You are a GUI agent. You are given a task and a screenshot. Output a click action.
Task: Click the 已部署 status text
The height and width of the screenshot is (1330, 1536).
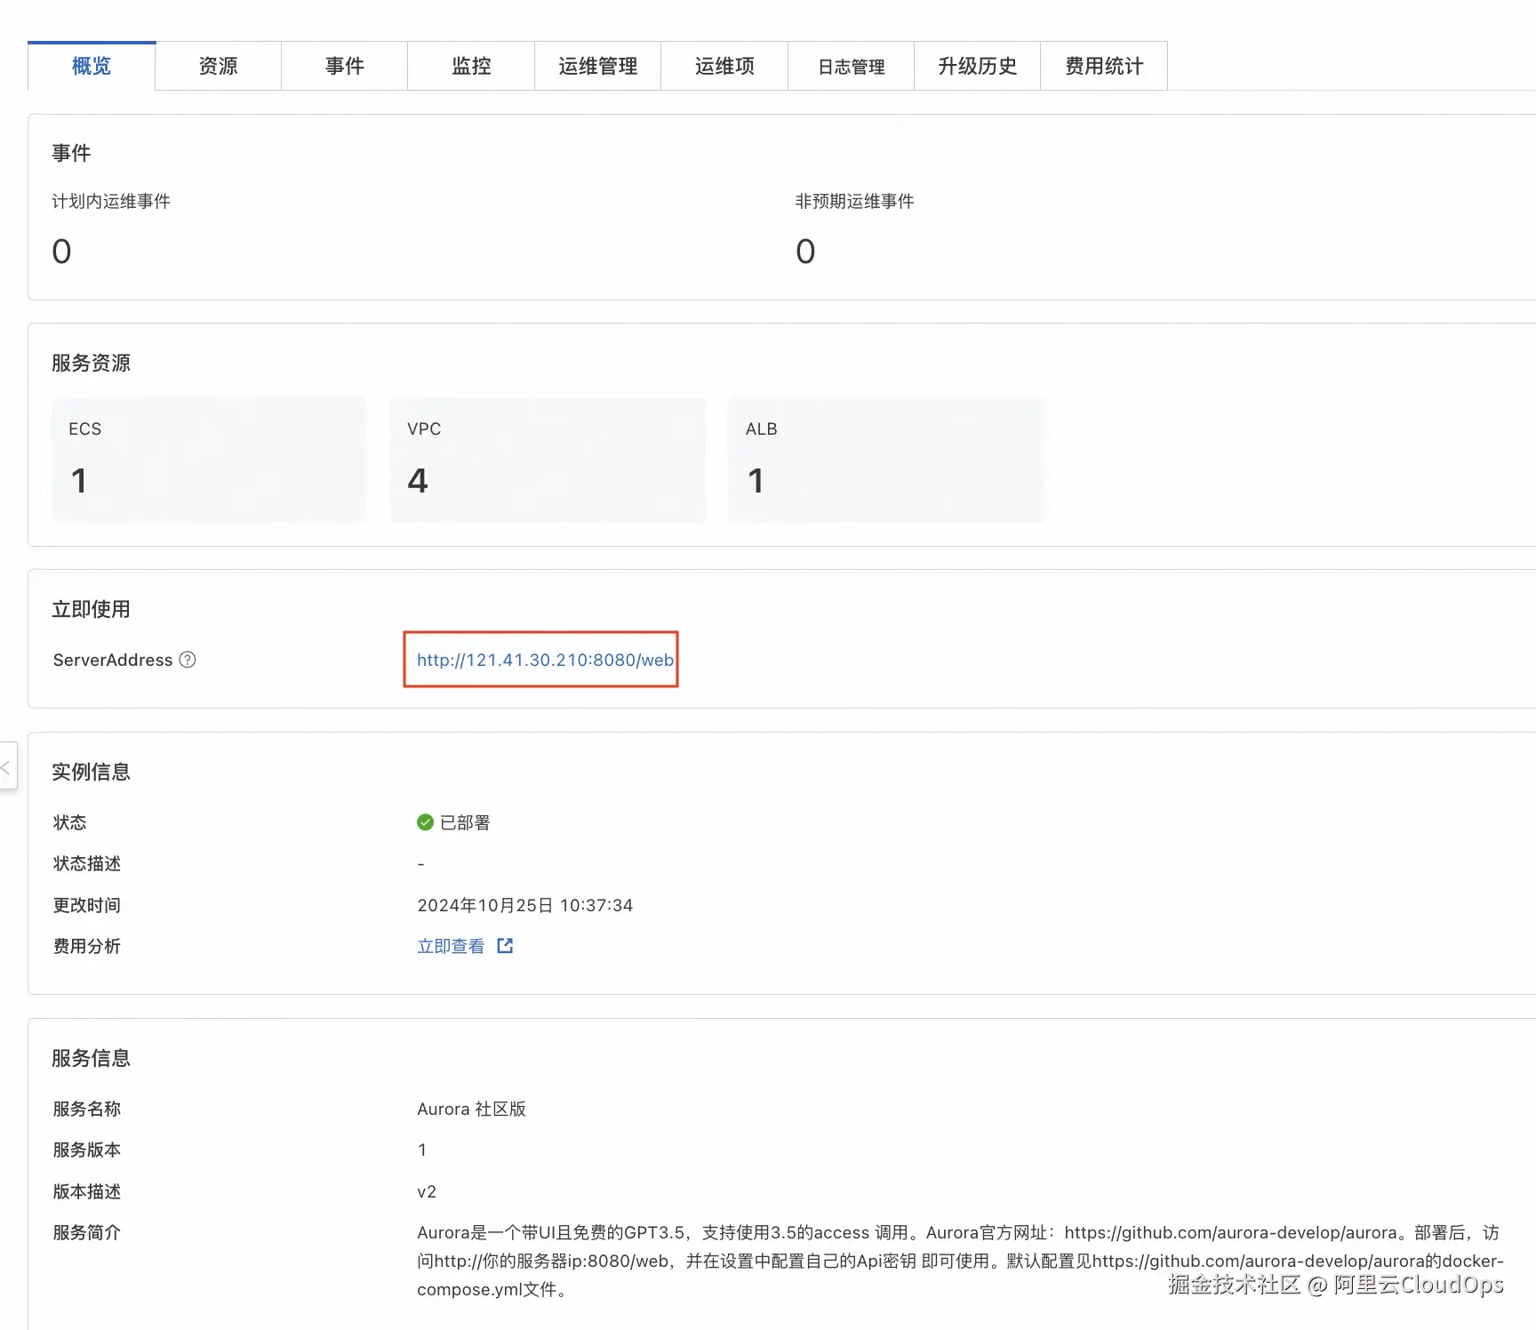(x=465, y=822)
